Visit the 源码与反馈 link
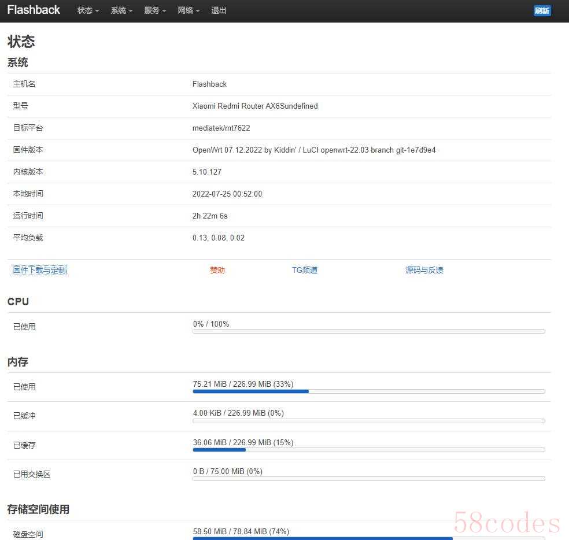569x540 pixels. coord(424,270)
